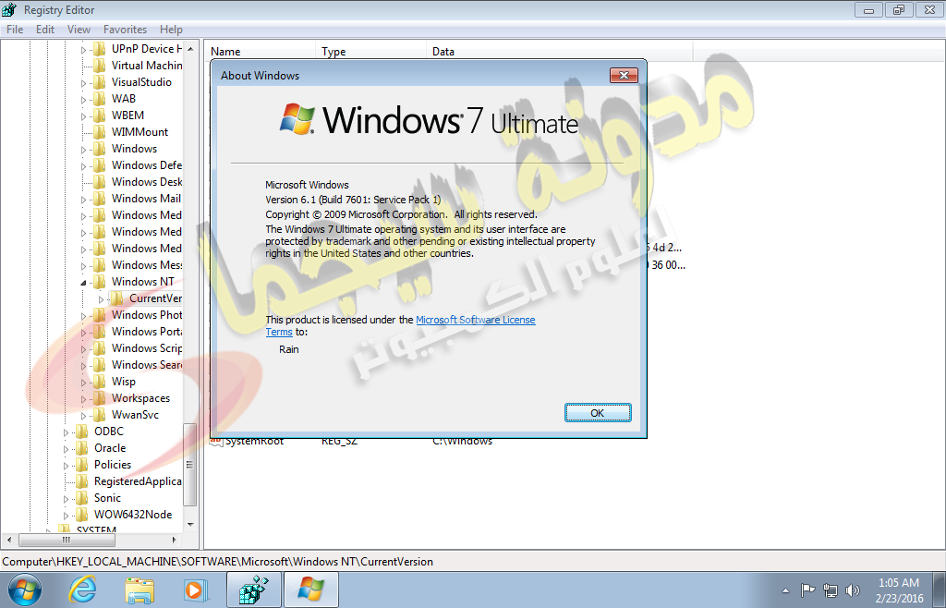Expand the CurrentVersion key
Viewport: 946px width, 608px height.
[102, 299]
